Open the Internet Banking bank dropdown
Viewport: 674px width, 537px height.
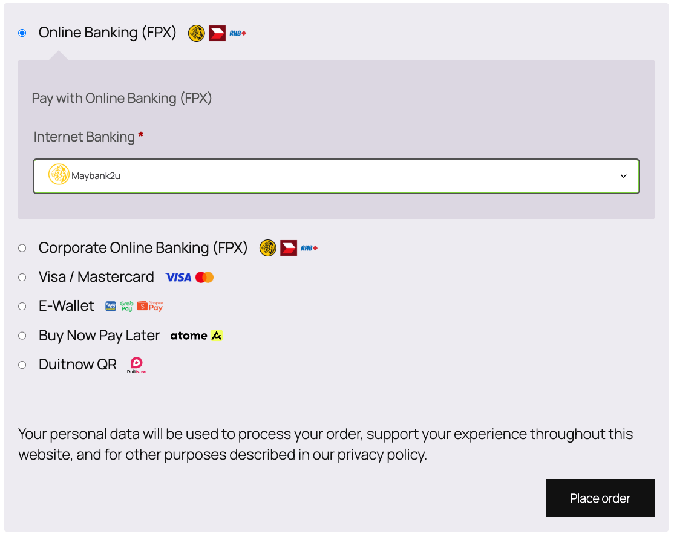pos(336,176)
